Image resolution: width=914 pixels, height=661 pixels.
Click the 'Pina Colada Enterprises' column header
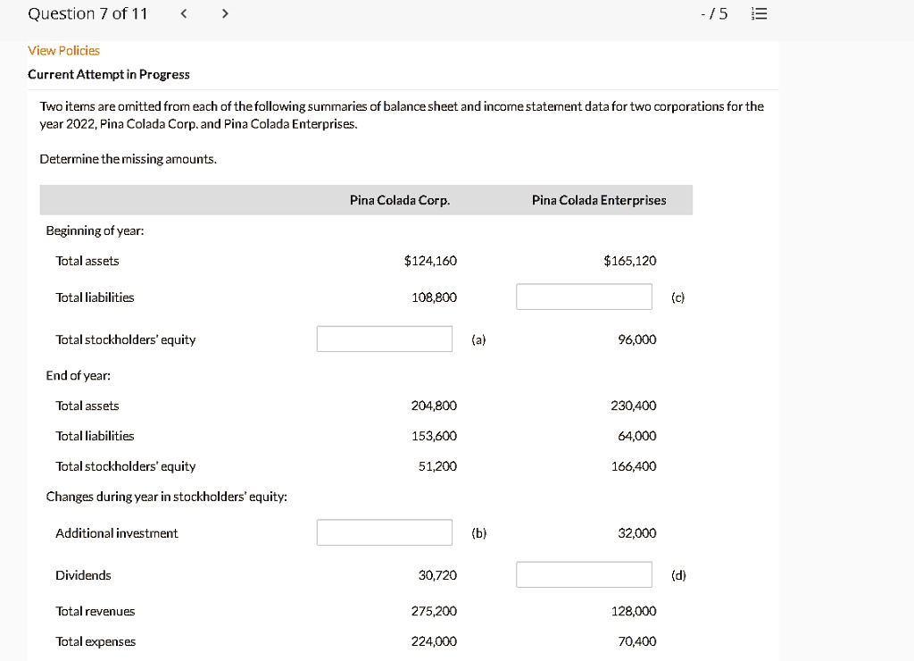click(x=599, y=200)
